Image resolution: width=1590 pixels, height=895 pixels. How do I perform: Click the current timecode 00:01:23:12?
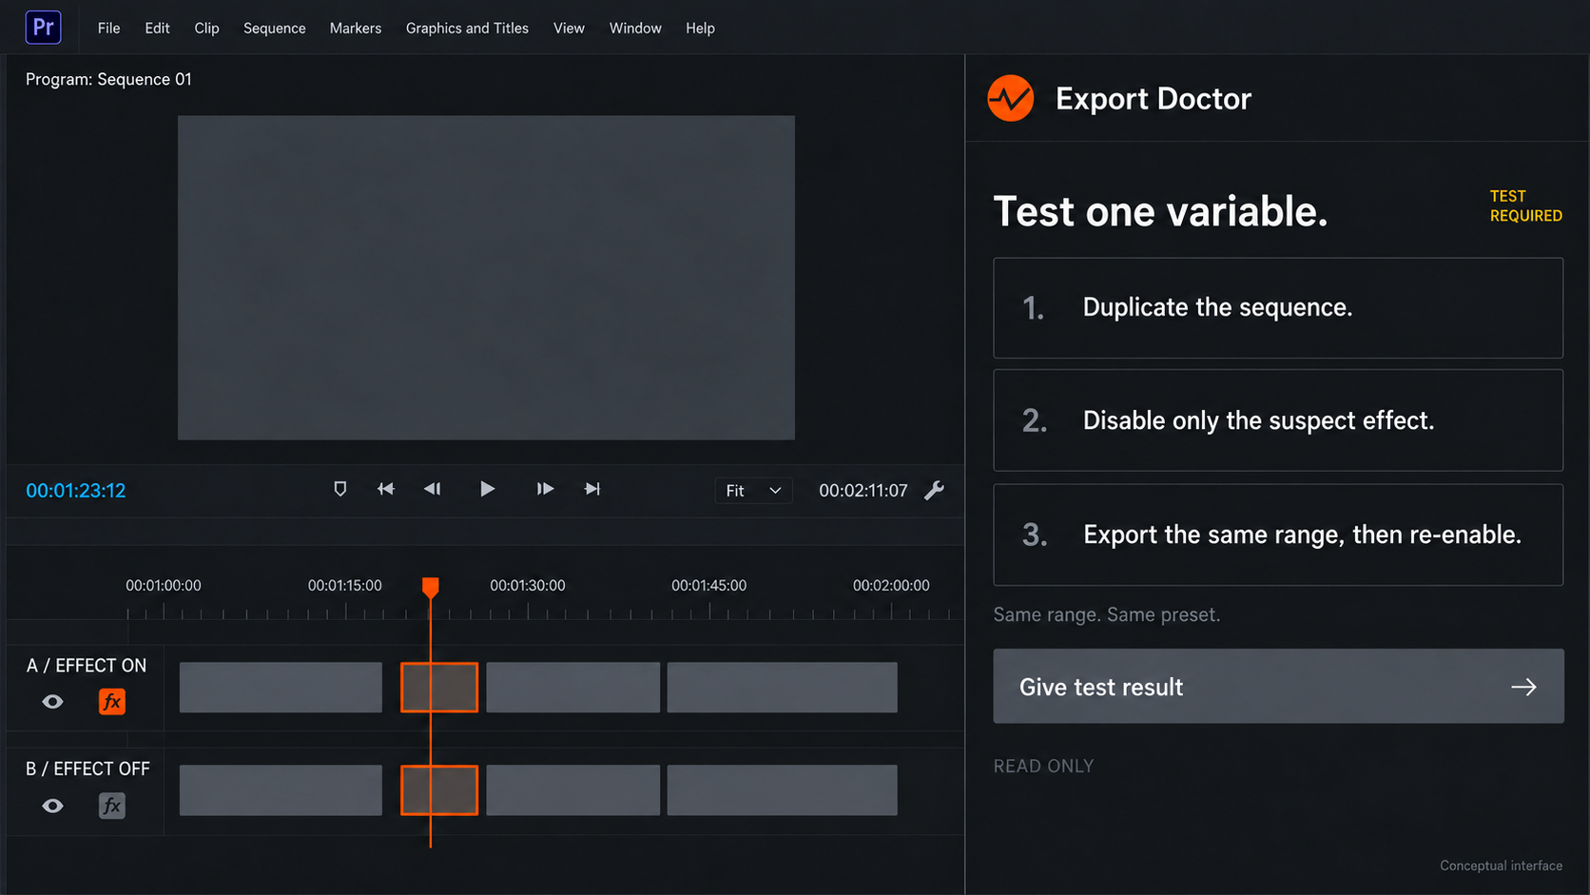point(76,491)
